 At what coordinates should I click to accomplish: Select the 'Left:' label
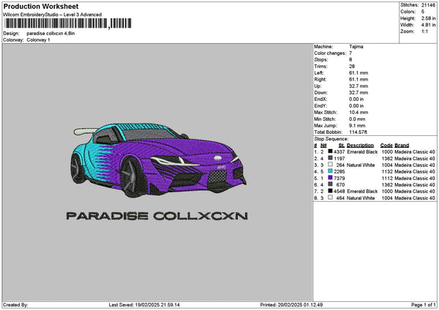318,72
